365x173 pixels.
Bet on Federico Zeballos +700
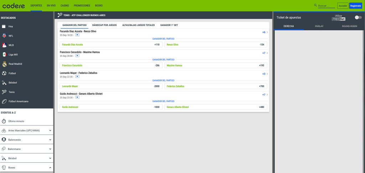pyautogui.click(x=216, y=86)
